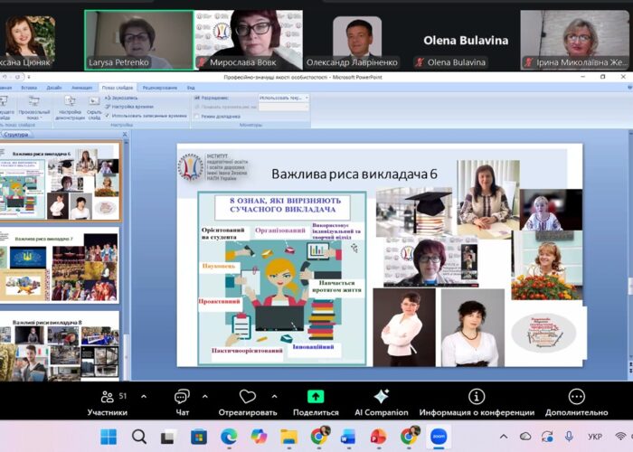Click the Скрыть слайд ribbon icon
This screenshot has height=452, width=633.
(x=94, y=105)
